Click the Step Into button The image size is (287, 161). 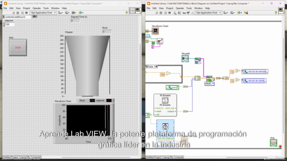tap(184, 13)
